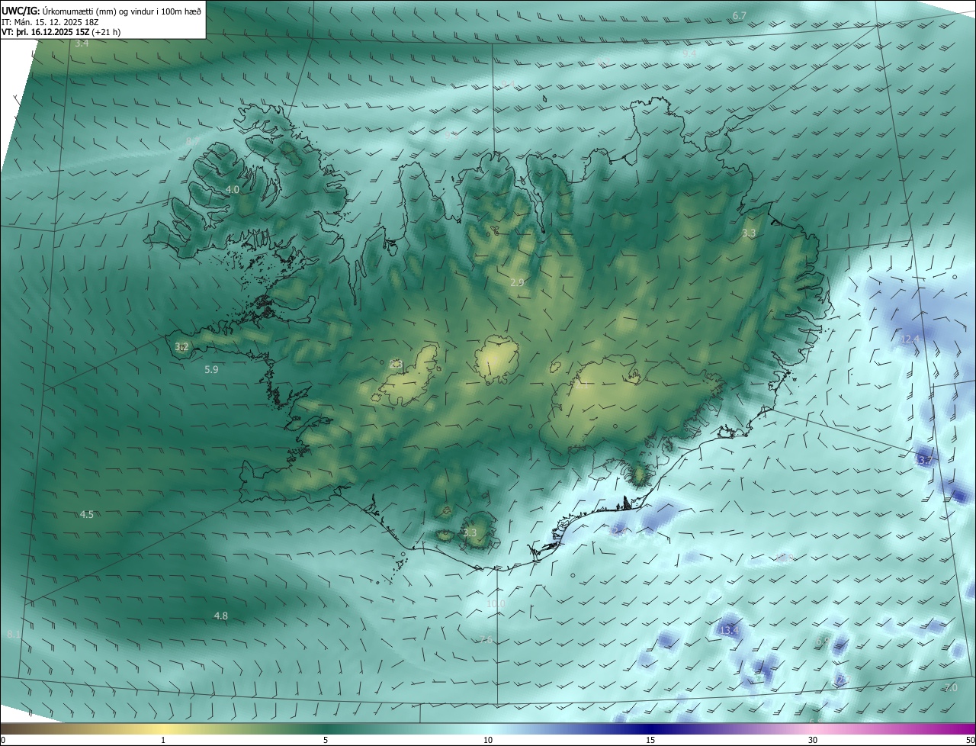Click the 2.3 value on the western glacier
This screenshot has width=976, height=746.
395,365
